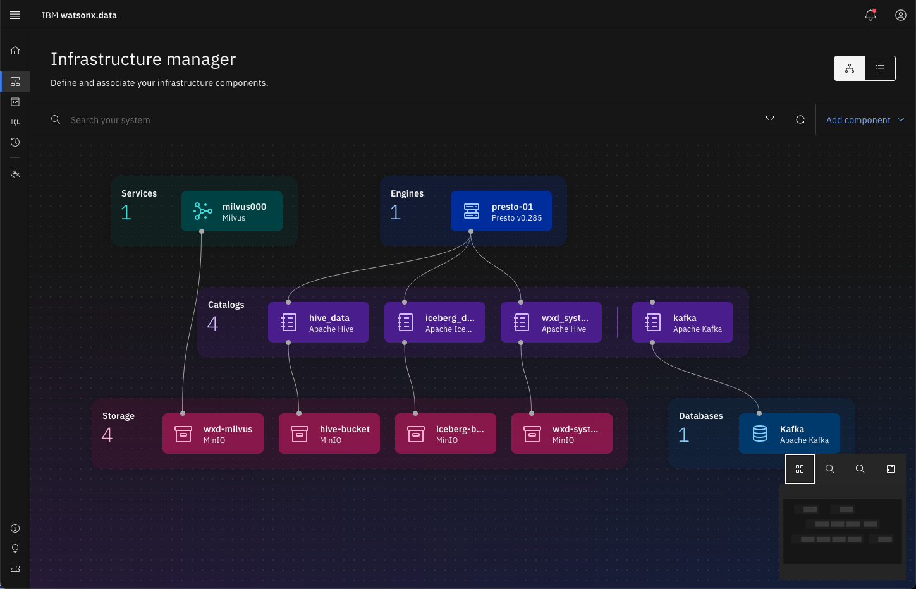Click the kafka catalog notebook icon
This screenshot has height=589, width=916.
653,322
